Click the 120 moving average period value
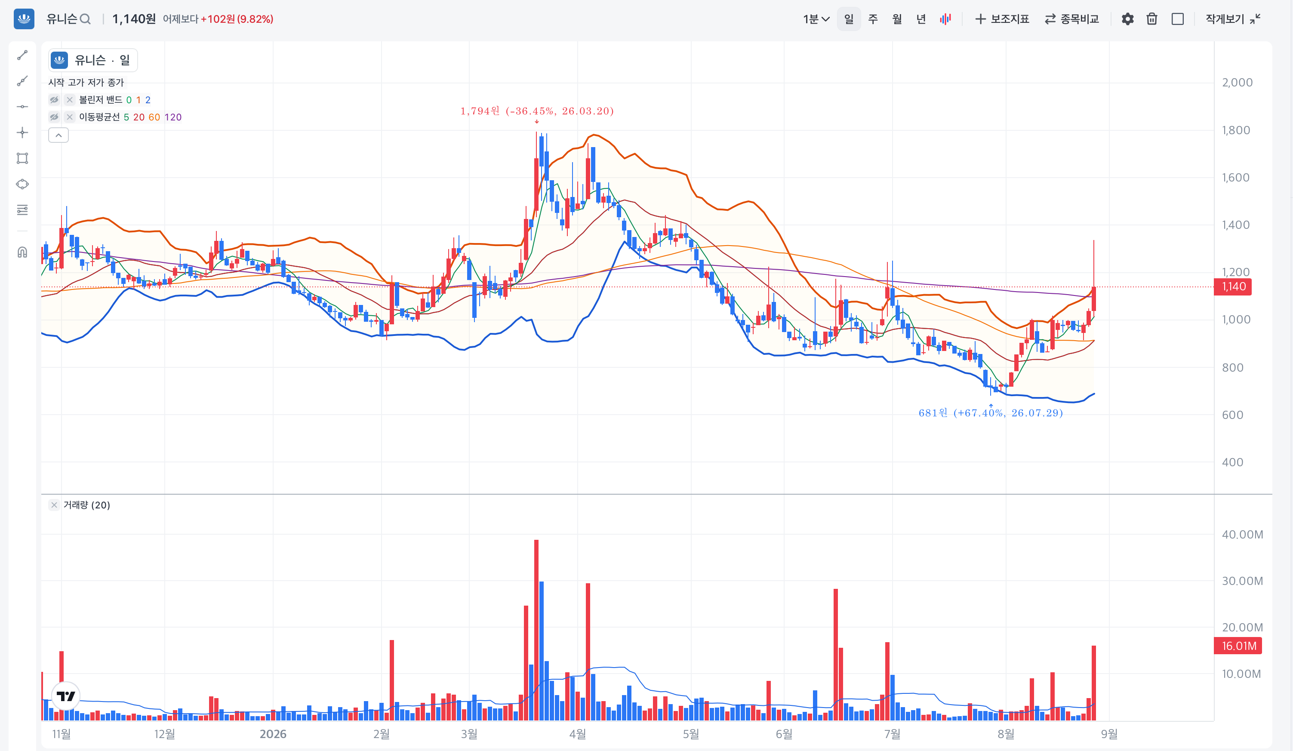This screenshot has height=751, width=1293. coord(173,117)
